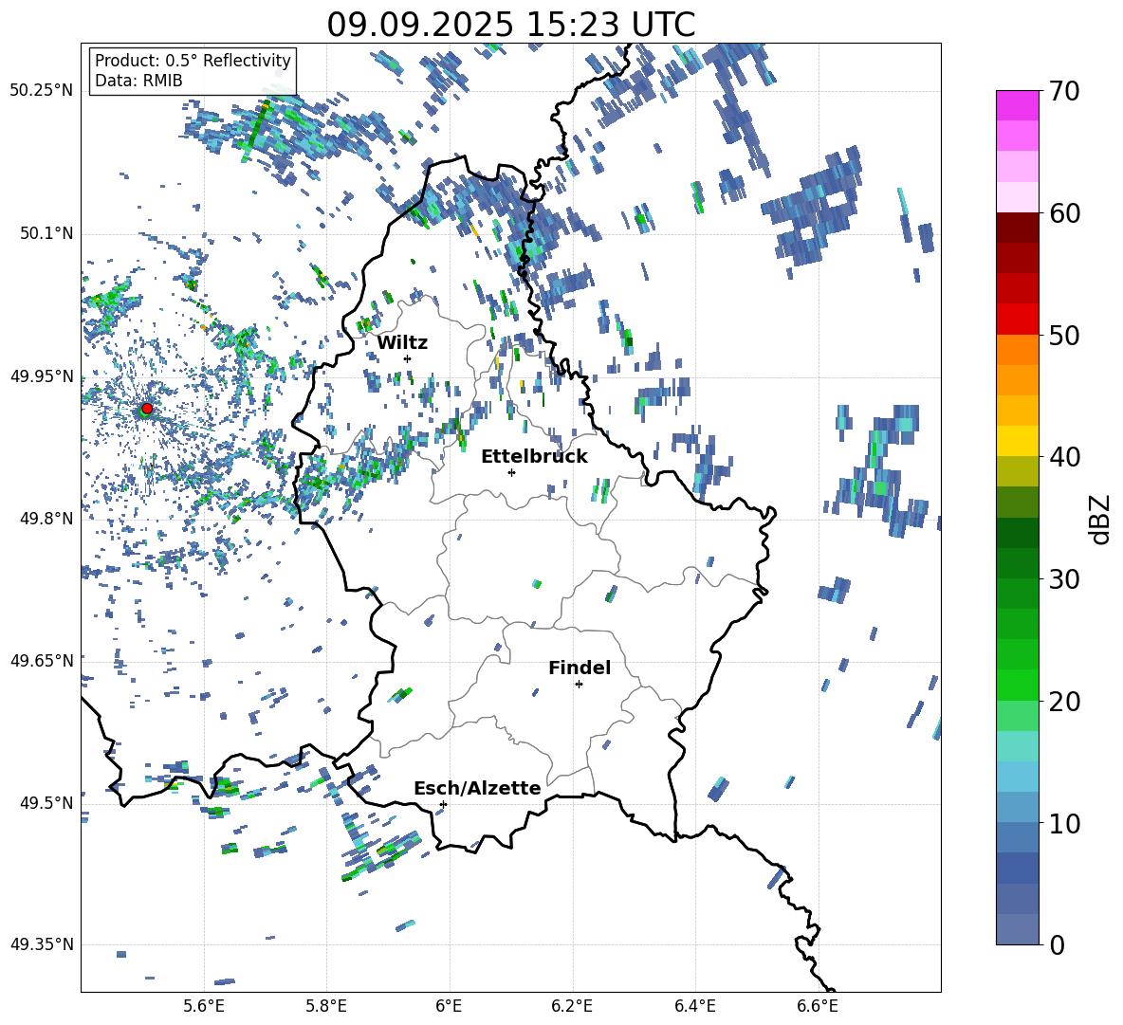Click the 49.35°N latitude label
Image resolution: width=1123 pixels, height=1025 pixels.
[42, 944]
